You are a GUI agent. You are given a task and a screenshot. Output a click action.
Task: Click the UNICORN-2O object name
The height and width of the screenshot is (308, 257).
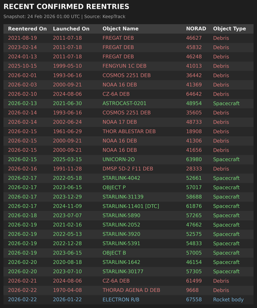tap(119, 160)
